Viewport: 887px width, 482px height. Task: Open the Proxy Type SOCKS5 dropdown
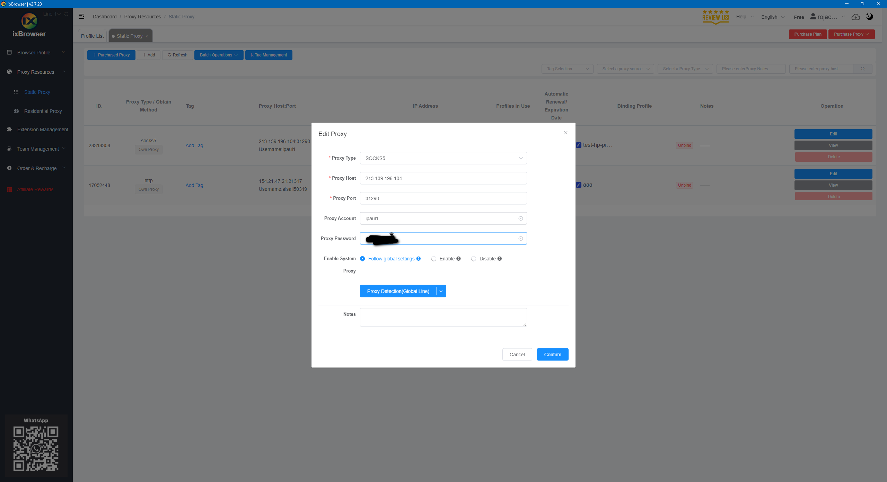tap(443, 158)
